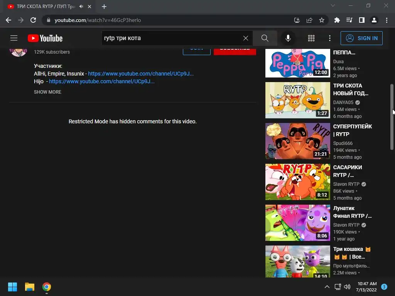395x296 pixels.
Task: Toggle Chrome side panel
Action: click(362, 20)
